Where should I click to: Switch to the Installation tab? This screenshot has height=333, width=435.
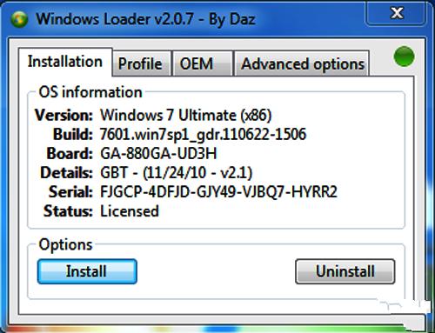click(x=65, y=62)
